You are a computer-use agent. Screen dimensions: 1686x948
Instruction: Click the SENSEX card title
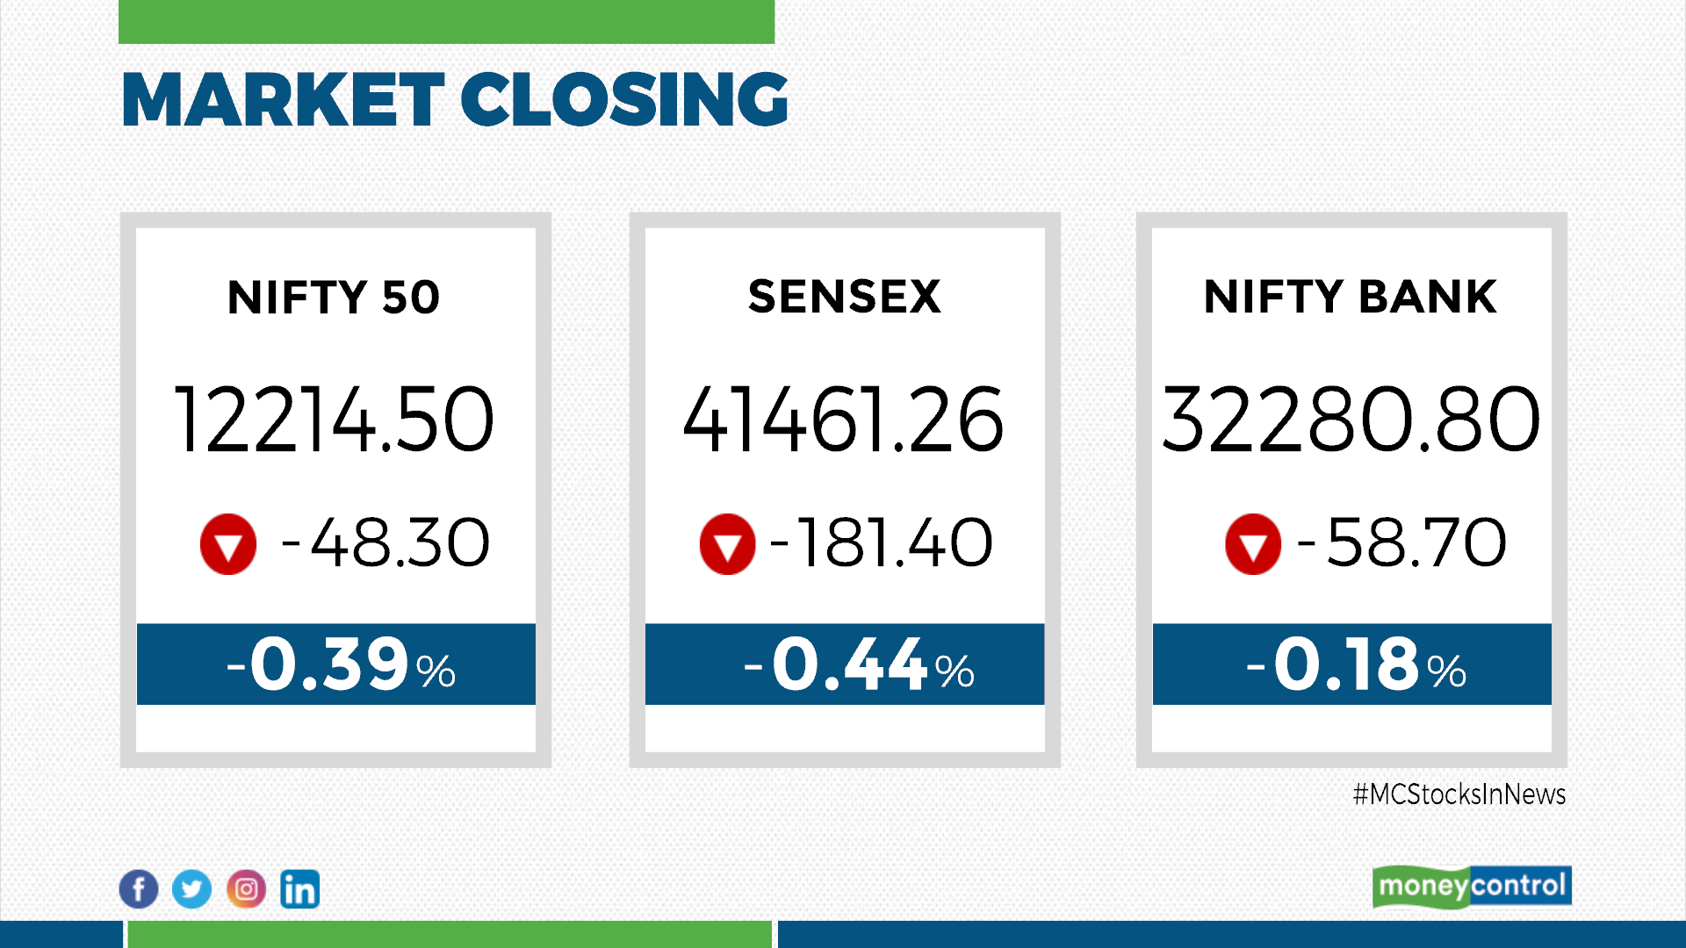point(845,297)
